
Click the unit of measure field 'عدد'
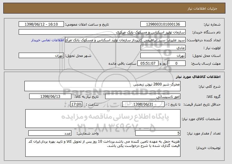(x=50, y=133)
